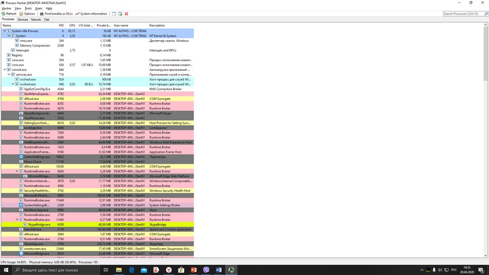Viewport: 489px width, 275px height.
Task: Open System information graph window
Action: tap(91, 13)
